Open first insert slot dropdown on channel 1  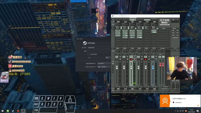click(121, 30)
